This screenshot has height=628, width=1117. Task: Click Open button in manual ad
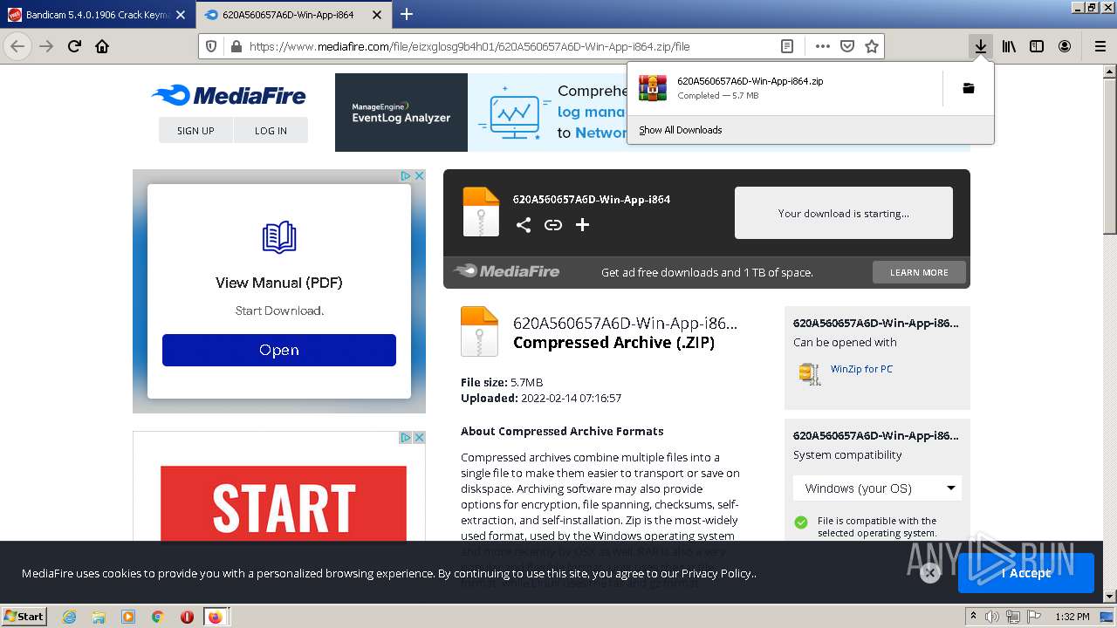[x=279, y=350]
